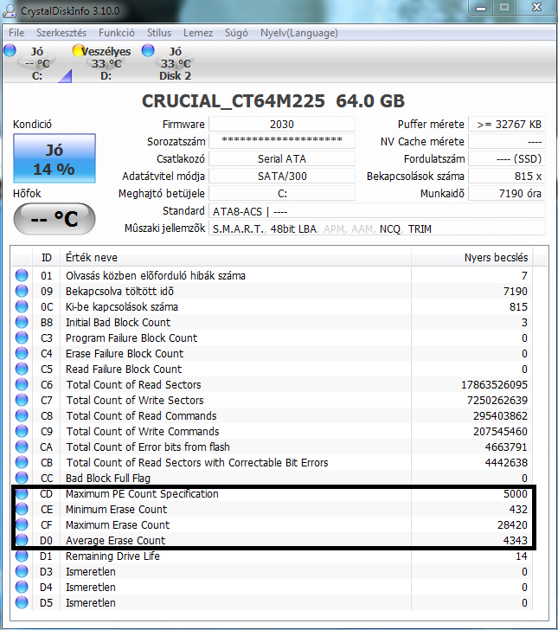Image resolution: width=558 pixels, height=630 pixels.
Task: Select the Total Count of Read Commands row
Action: 272,416
